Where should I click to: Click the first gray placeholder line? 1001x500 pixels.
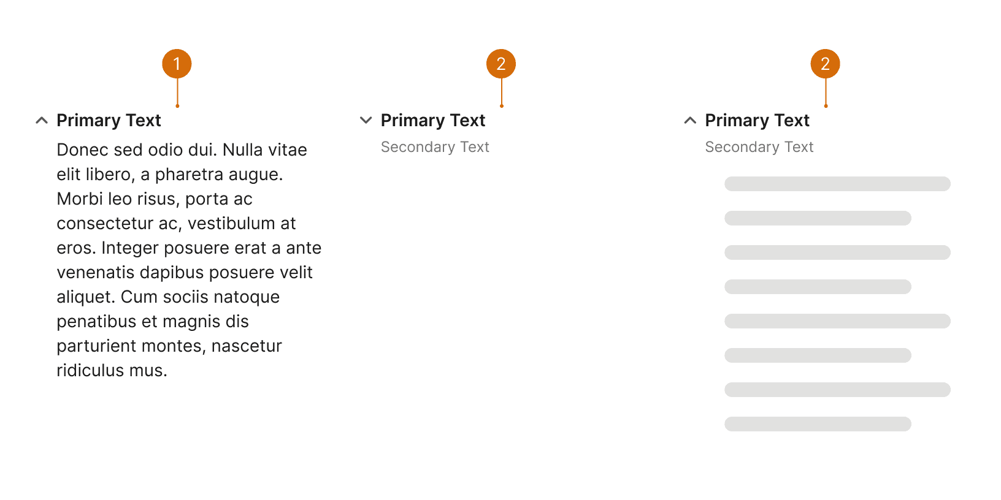(x=837, y=184)
